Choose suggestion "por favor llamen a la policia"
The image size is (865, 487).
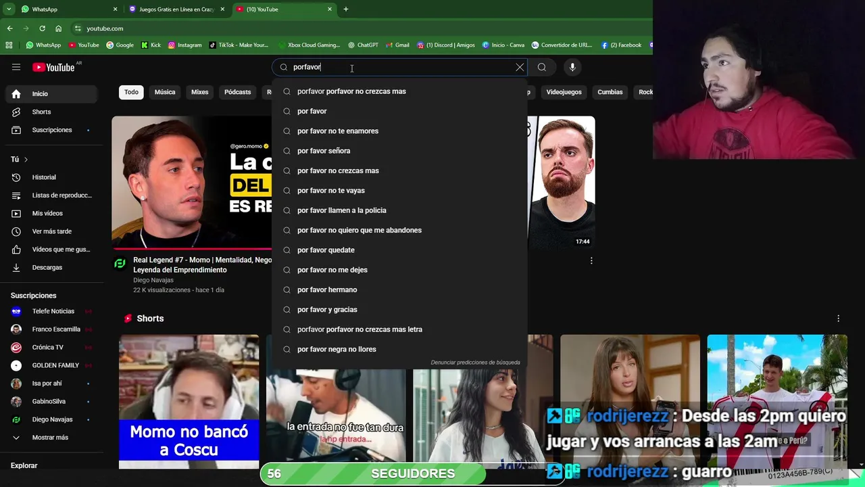pos(399,210)
